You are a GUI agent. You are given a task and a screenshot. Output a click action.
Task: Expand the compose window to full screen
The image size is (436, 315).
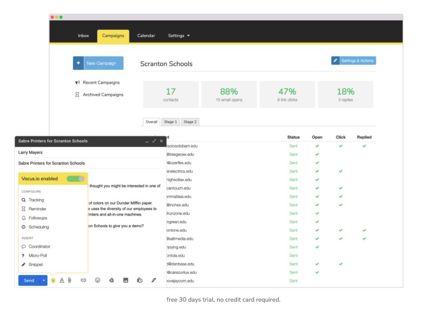[154, 141]
